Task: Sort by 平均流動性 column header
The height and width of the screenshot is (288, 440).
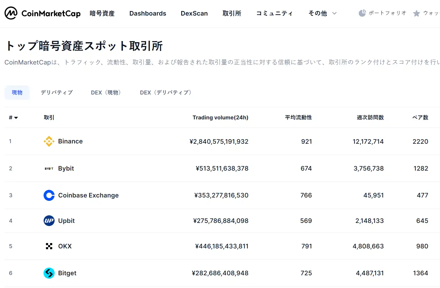Action: 298,117
